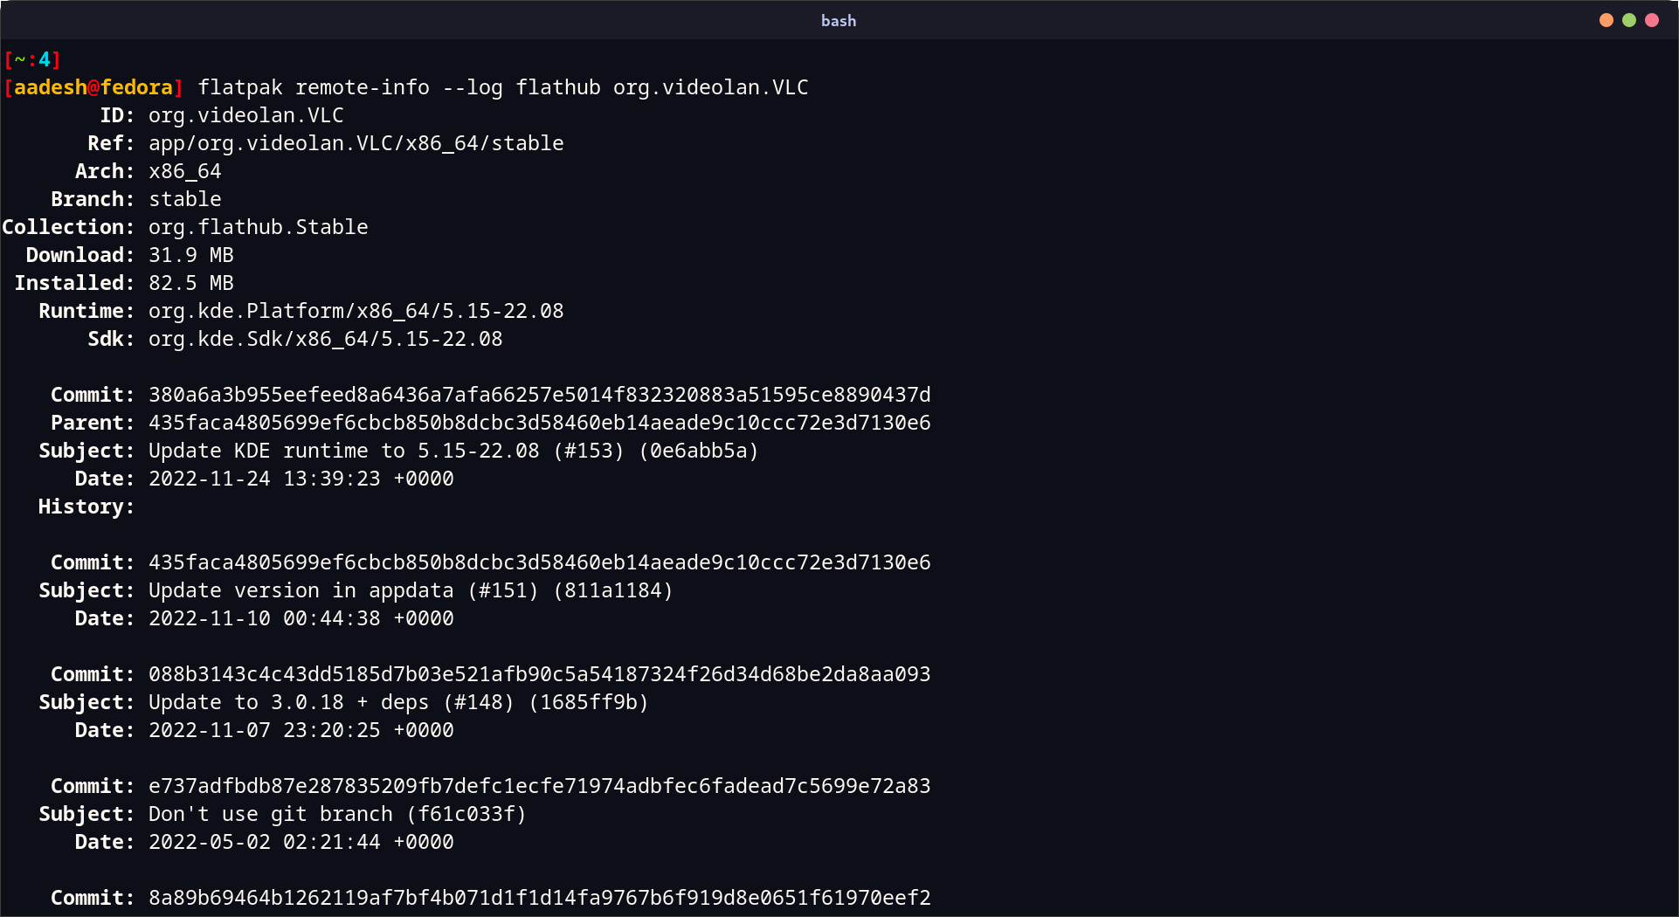Click the pink window control dot
Image resolution: width=1679 pixels, height=917 pixels.
(x=1652, y=19)
